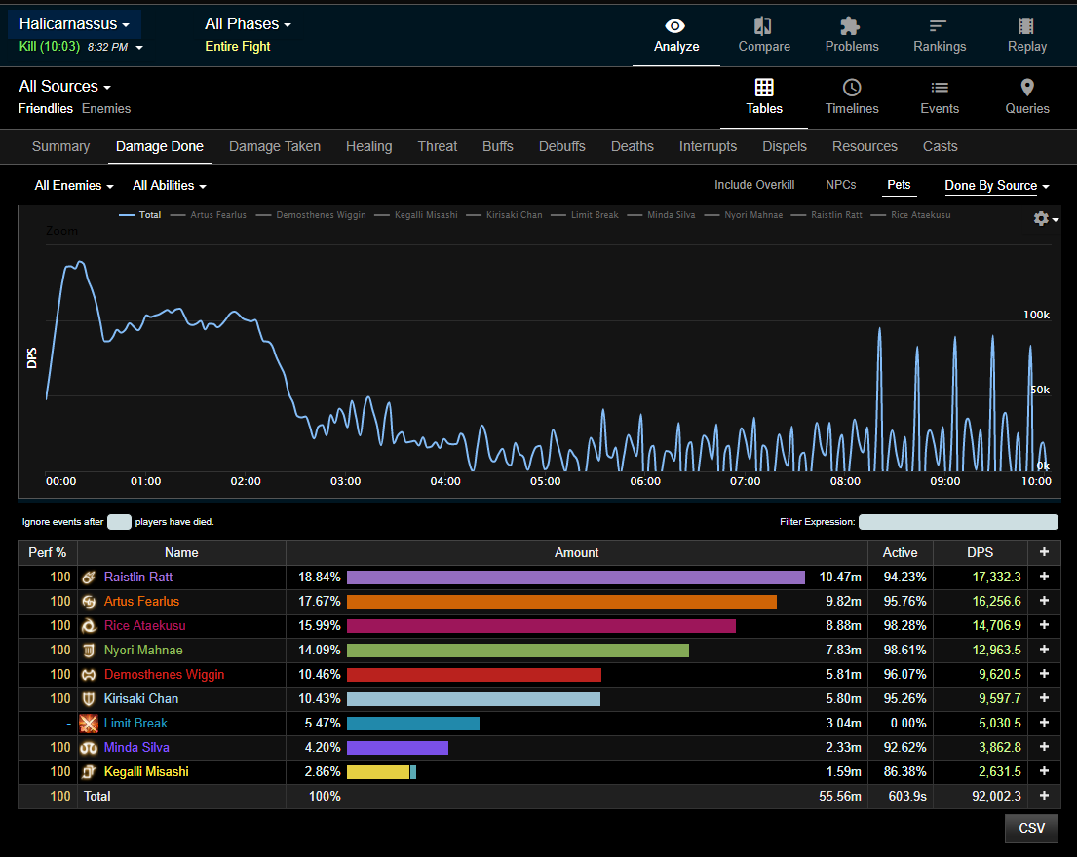Toggle the Include Overkill option

click(754, 185)
